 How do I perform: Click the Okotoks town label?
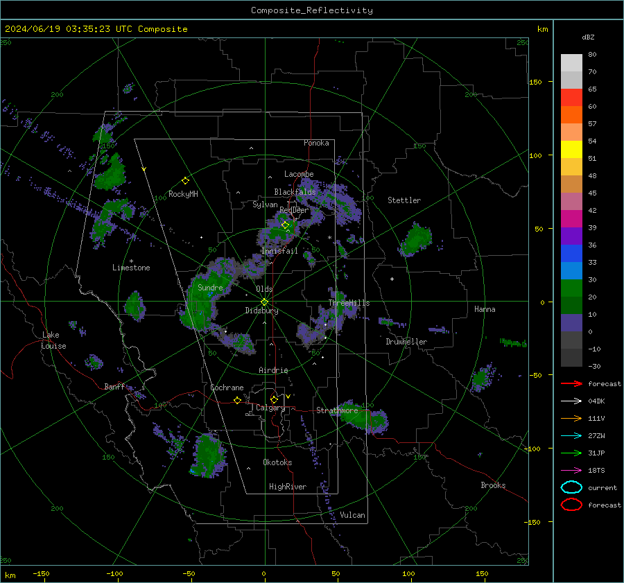[x=277, y=462]
